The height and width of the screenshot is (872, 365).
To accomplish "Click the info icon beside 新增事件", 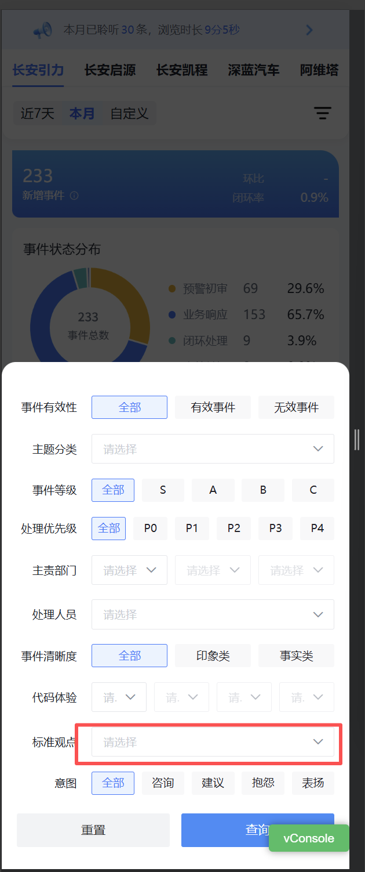I will (x=74, y=196).
